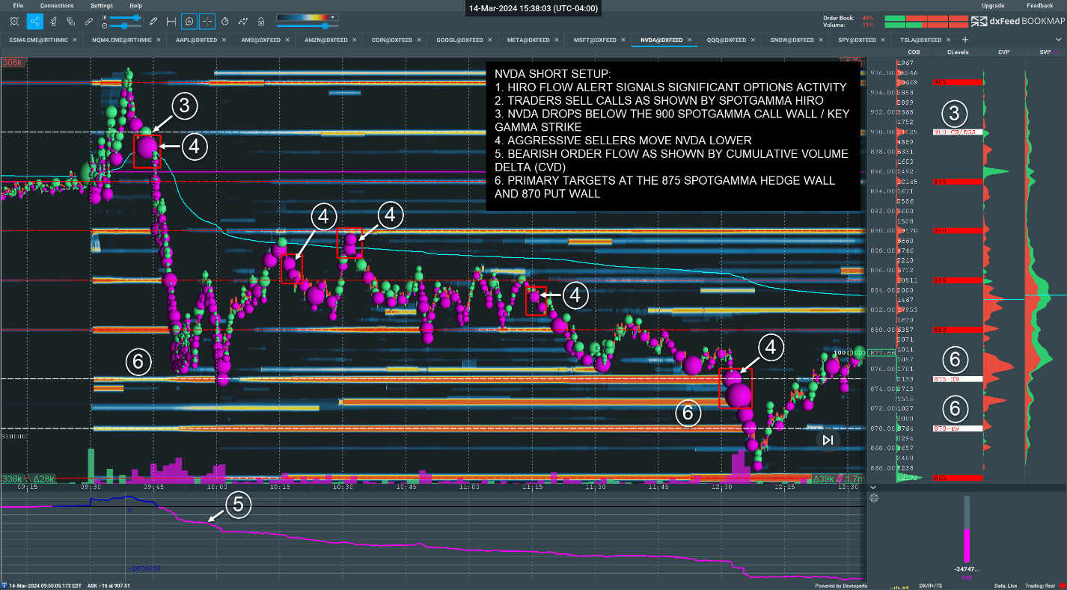Add a new instrument tab with plus
The height and width of the screenshot is (590, 1067).
tap(965, 40)
